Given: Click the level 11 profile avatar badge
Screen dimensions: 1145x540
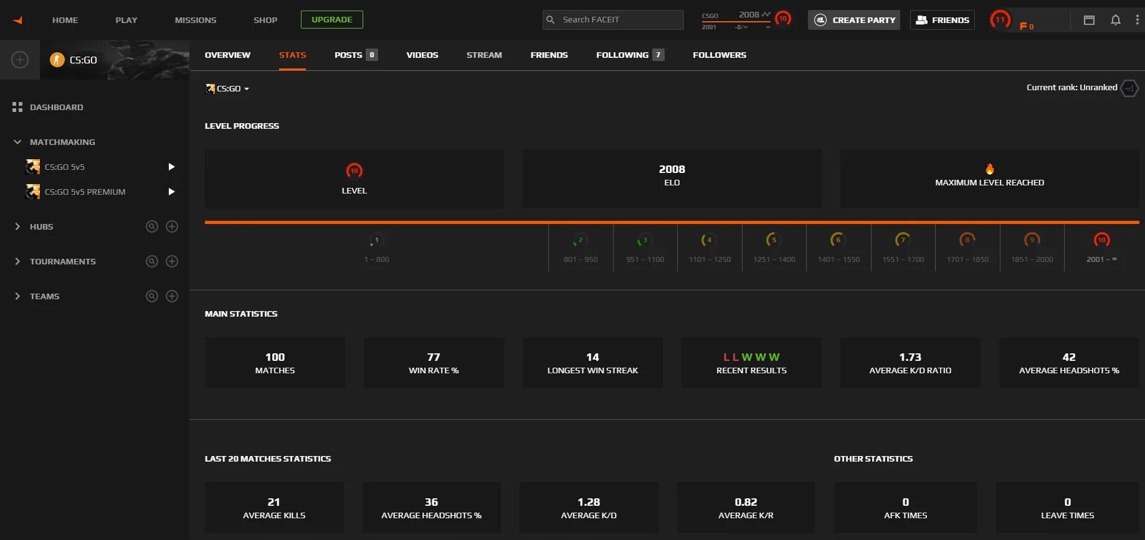Looking at the screenshot, I should 1000,19.
